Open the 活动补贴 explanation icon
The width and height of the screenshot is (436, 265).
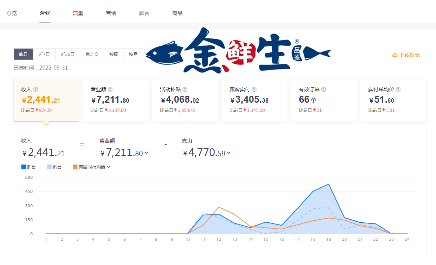tap(185, 89)
